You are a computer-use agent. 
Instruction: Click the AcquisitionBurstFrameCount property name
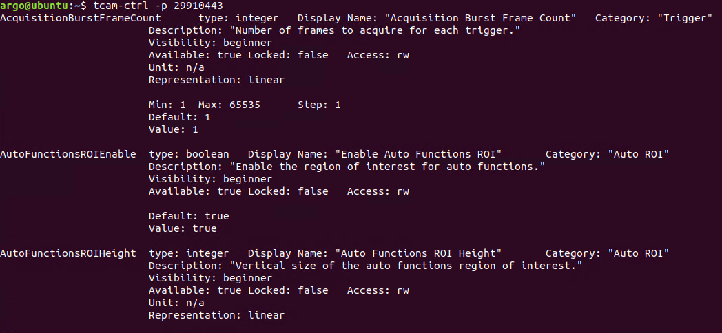pos(81,19)
